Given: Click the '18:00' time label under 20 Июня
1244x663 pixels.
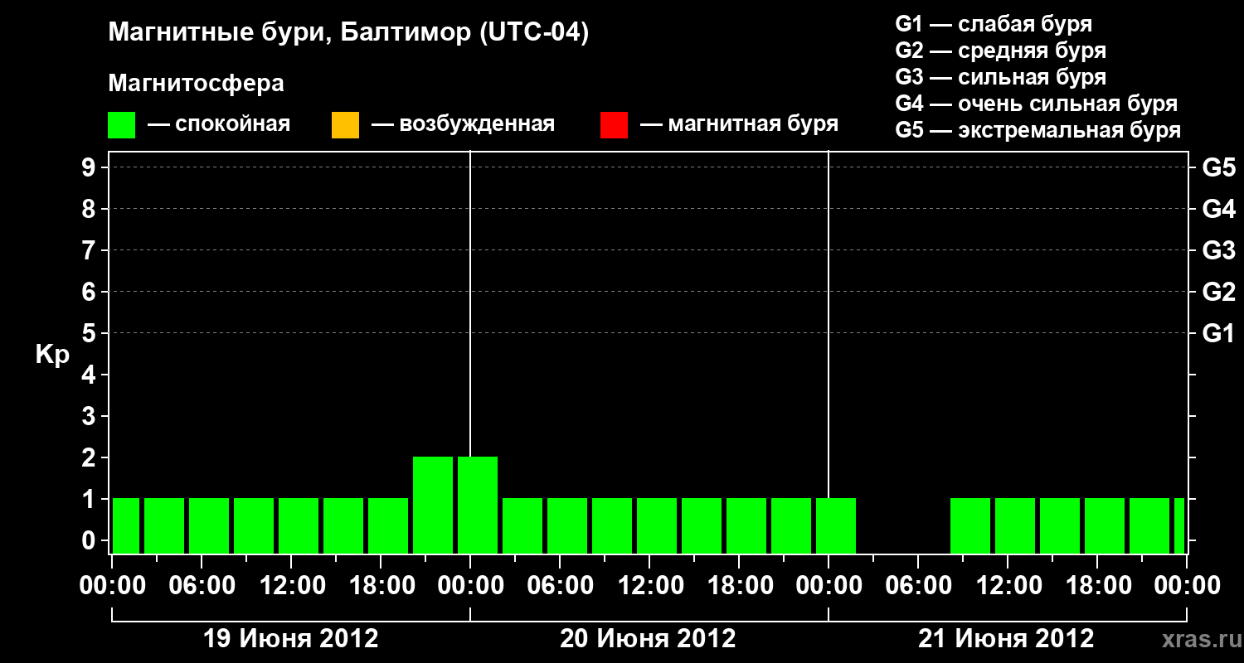Looking at the screenshot, I should pos(739,585).
